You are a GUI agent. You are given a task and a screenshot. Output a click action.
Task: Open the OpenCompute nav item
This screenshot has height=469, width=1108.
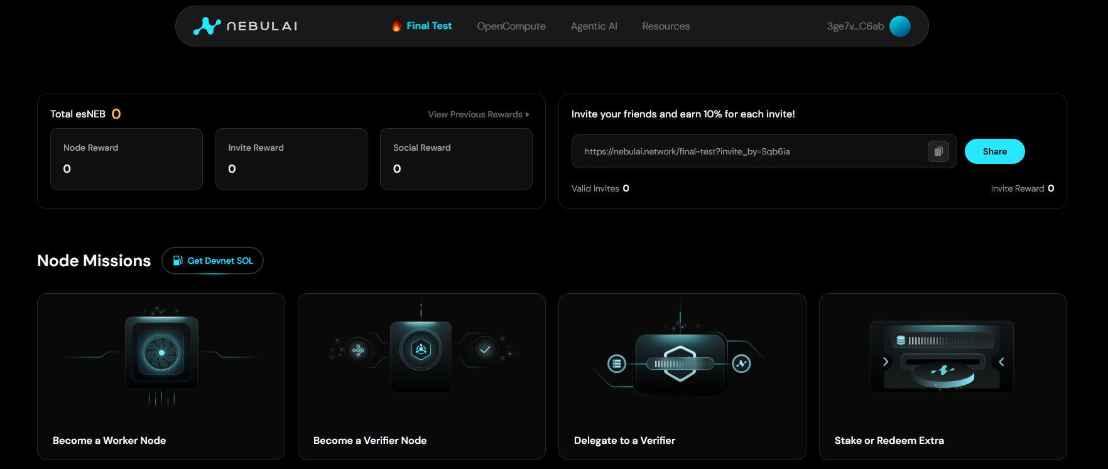pyautogui.click(x=511, y=26)
